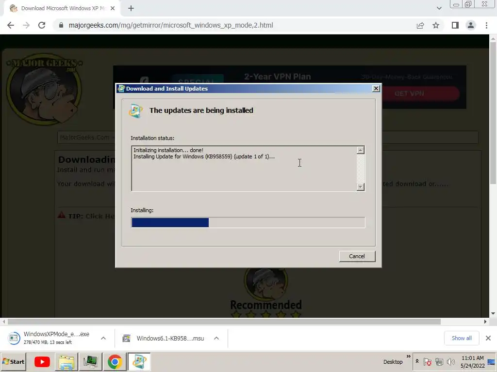Click the Recommended badge image

pos(265,293)
